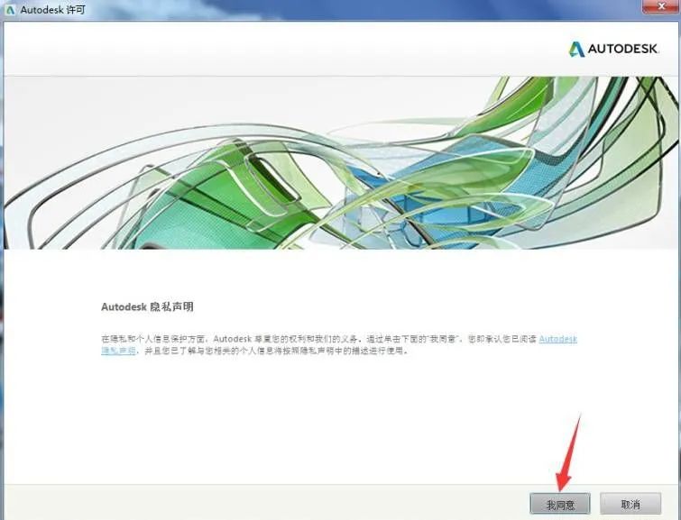This screenshot has width=681, height=520.
Task: Click the Autodesk 隐私声明 heading text
Action: 147,307
